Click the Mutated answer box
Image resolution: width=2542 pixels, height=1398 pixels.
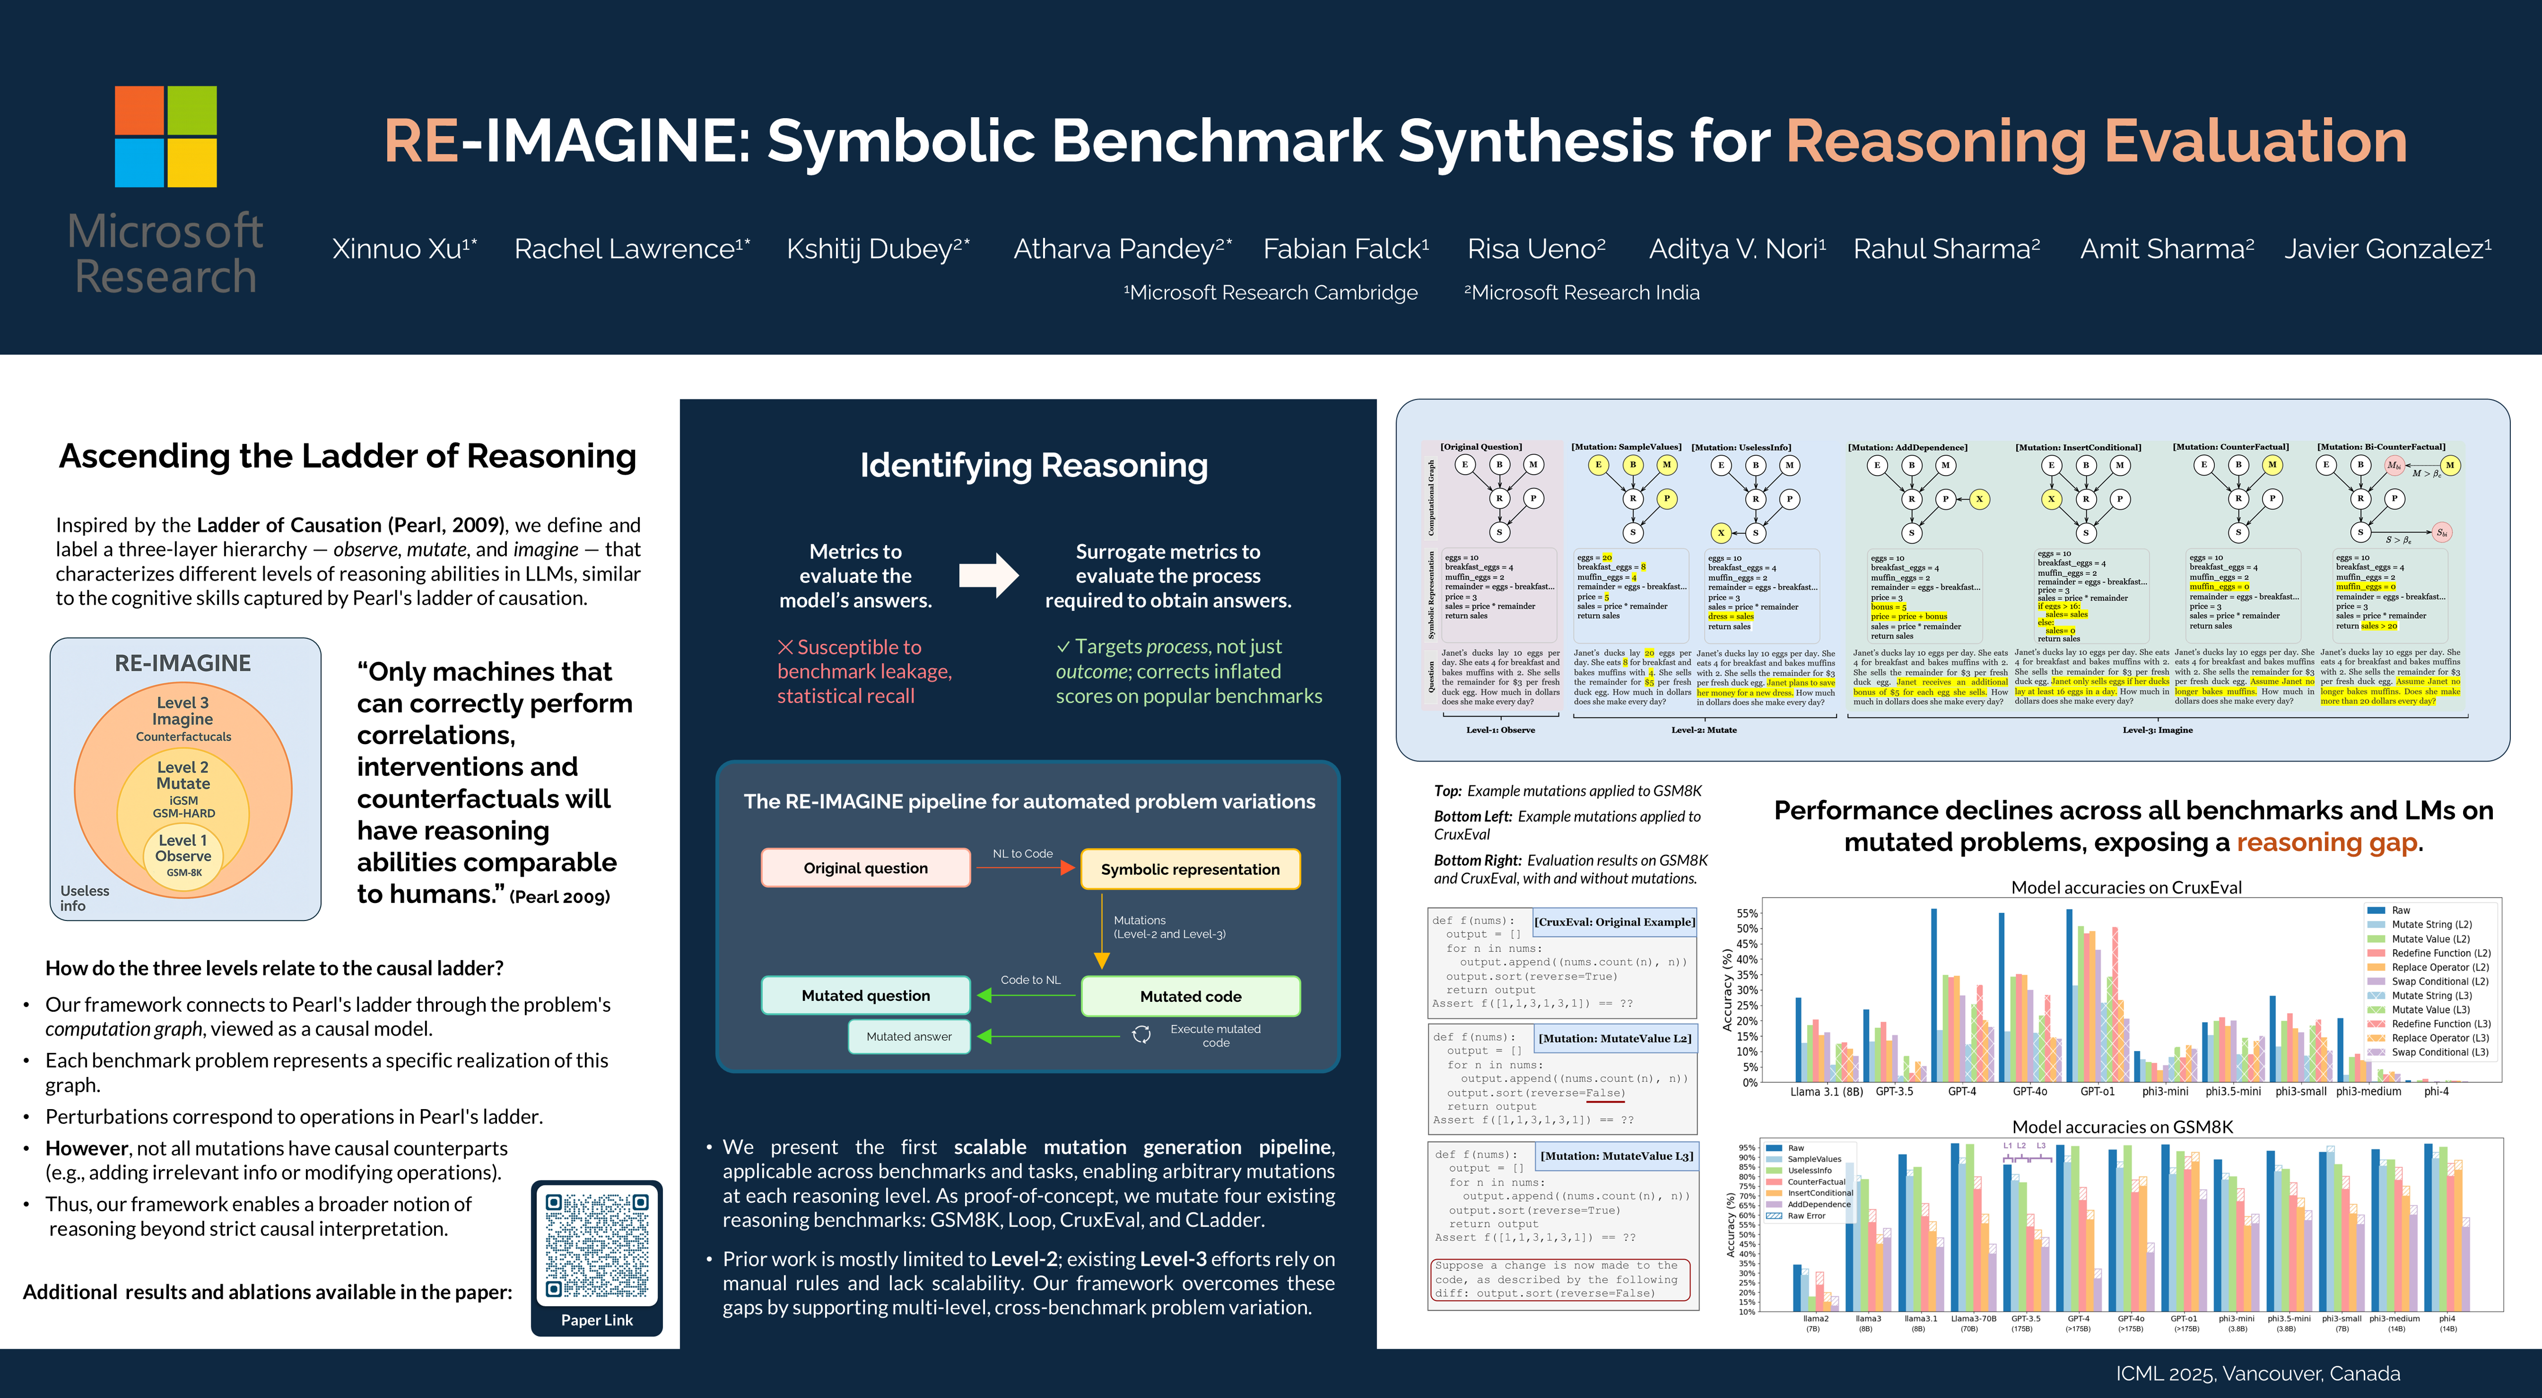909,1037
